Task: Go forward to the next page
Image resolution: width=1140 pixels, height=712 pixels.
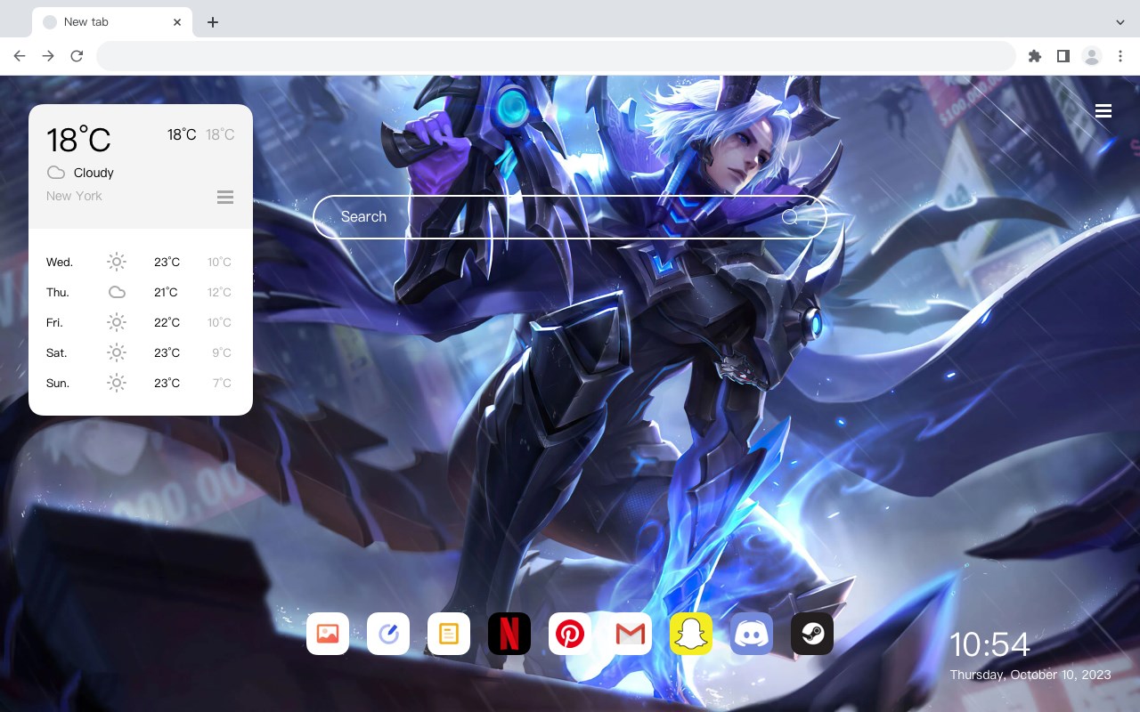Action: (x=48, y=56)
